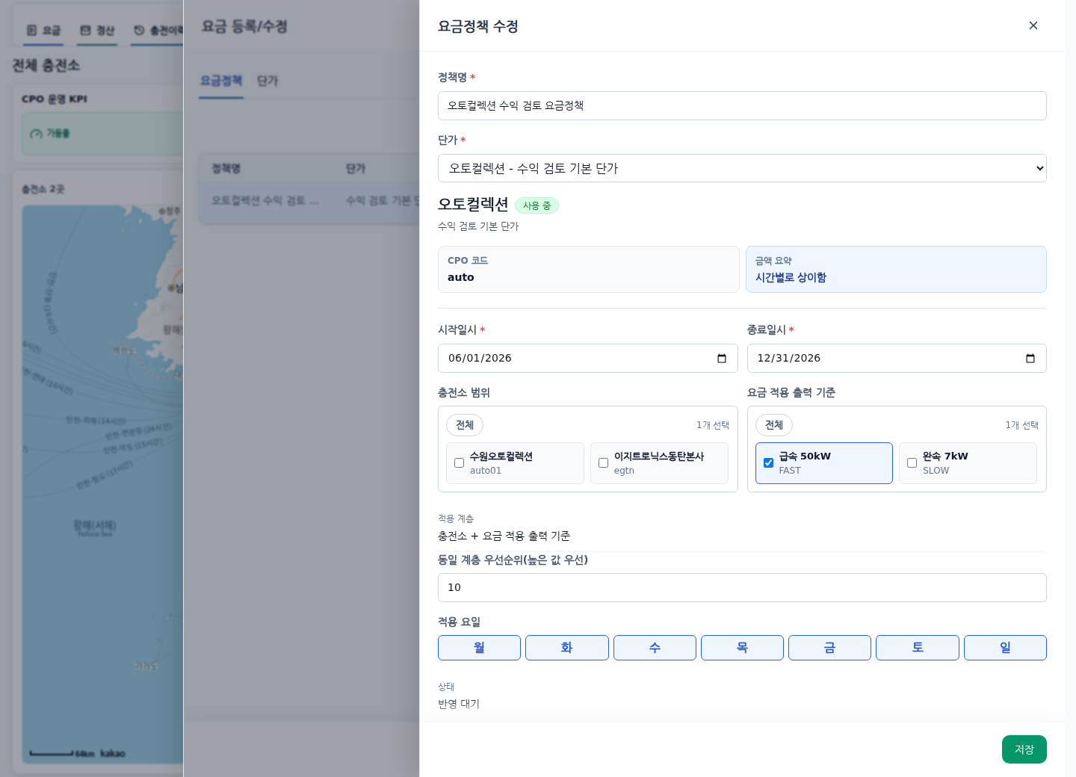Click the 수익 검토 기본 단가 subtitle
The height and width of the screenshot is (777, 1076).
(x=478, y=226)
